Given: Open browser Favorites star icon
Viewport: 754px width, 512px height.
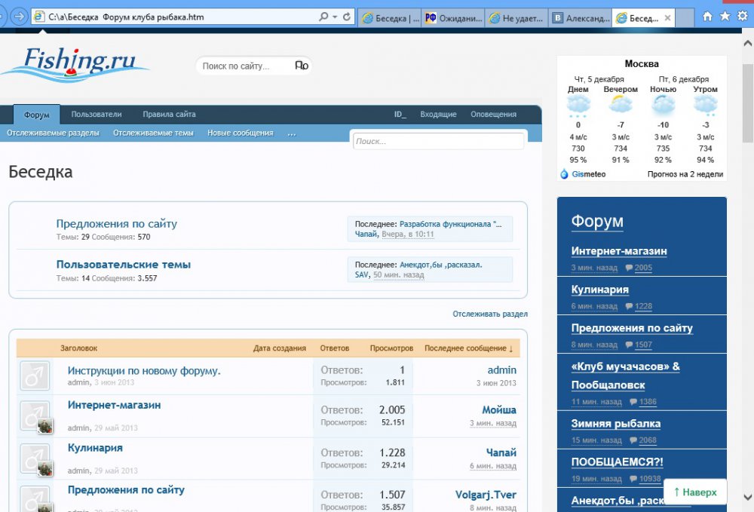Looking at the screenshot, I should click(725, 16).
